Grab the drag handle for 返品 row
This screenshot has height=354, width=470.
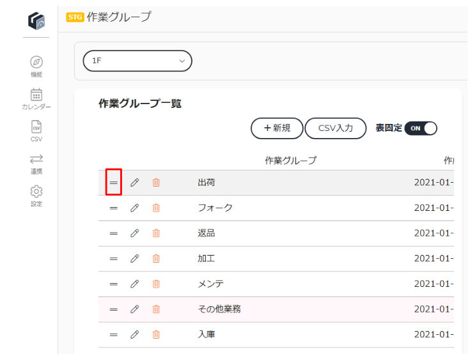tap(114, 233)
